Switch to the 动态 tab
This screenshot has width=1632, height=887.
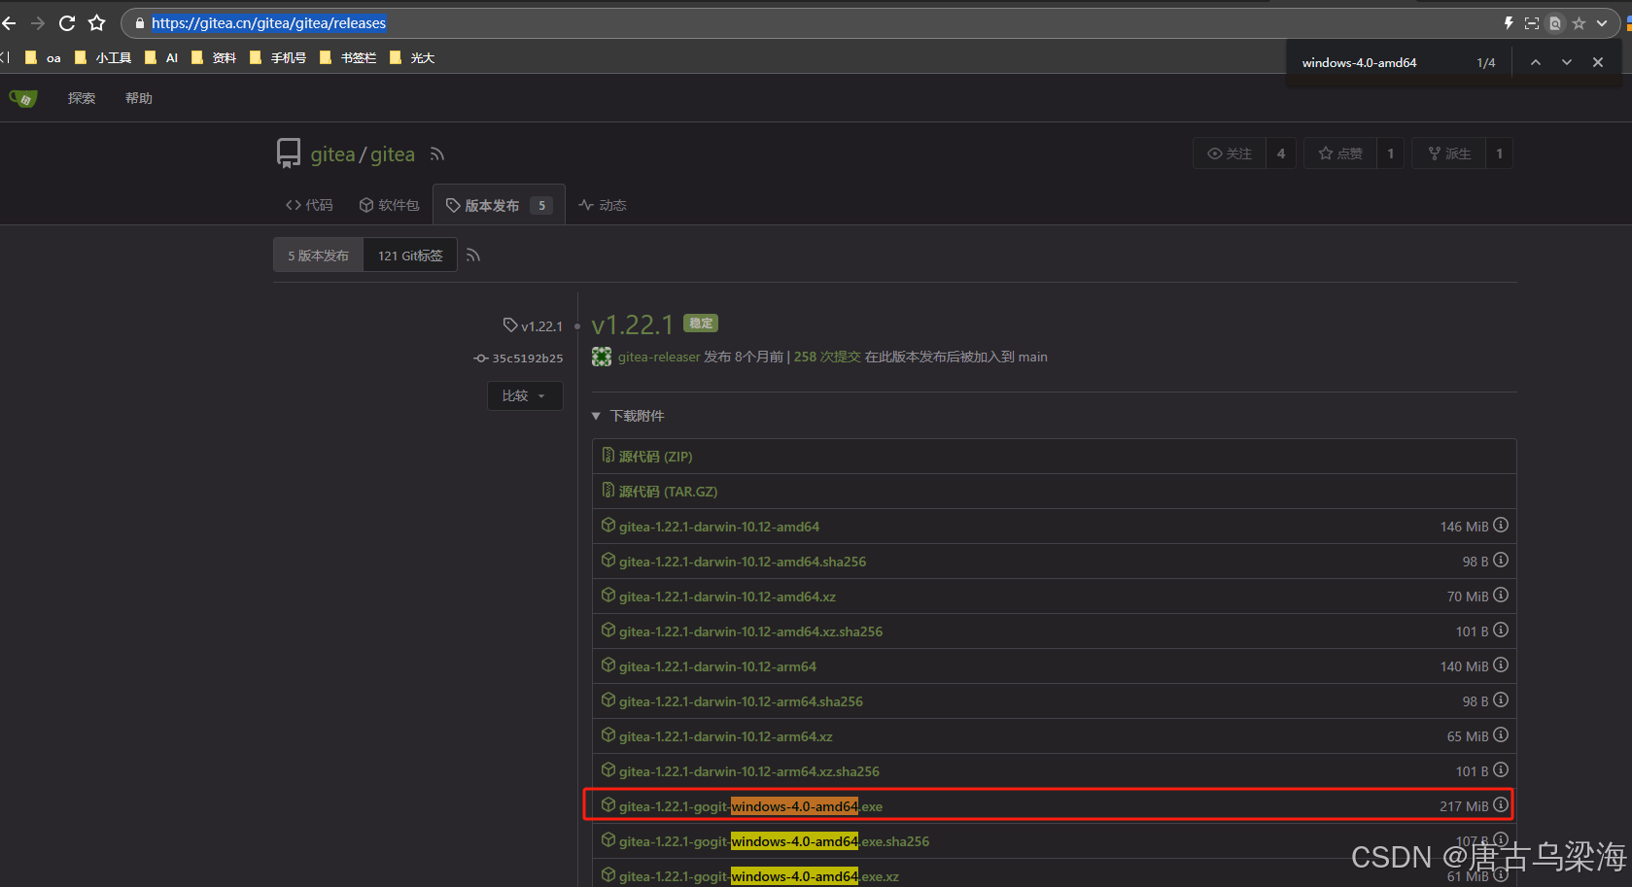pos(603,205)
